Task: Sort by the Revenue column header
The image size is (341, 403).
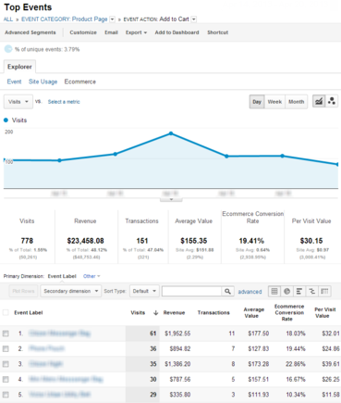Action: pos(174,313)
